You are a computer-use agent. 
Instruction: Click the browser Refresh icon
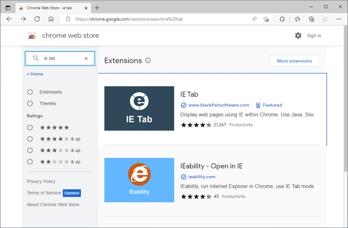tap(37, 19)
